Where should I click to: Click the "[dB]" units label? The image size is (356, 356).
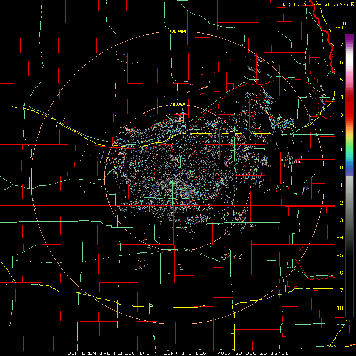click(338, 27)
